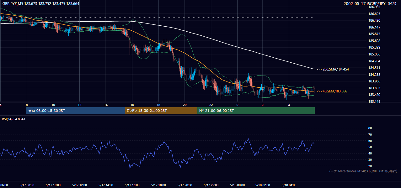Click time label 5/17 18:00
401x188 pixels.
(158, 185)
